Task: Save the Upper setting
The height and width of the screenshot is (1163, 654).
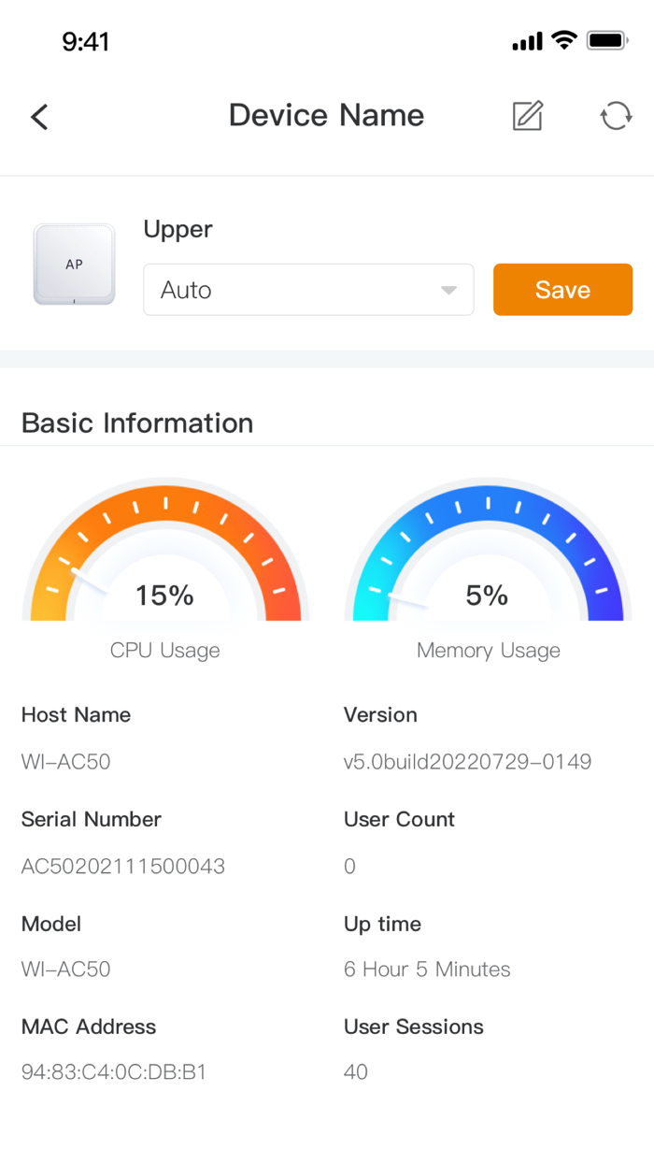Action: pyautogui.click(x=562, y=290)
